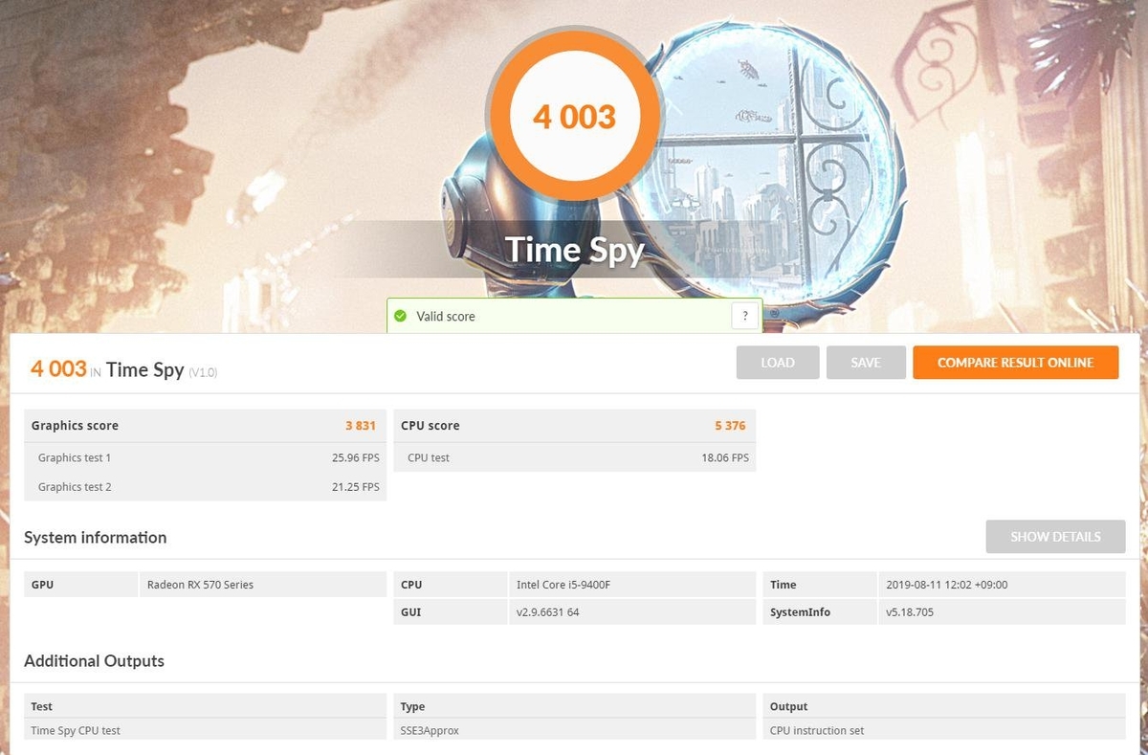Screen dimensions: 1148x755
Task: Click the green valid score checkmark icon
Action: tap(400, 316)
